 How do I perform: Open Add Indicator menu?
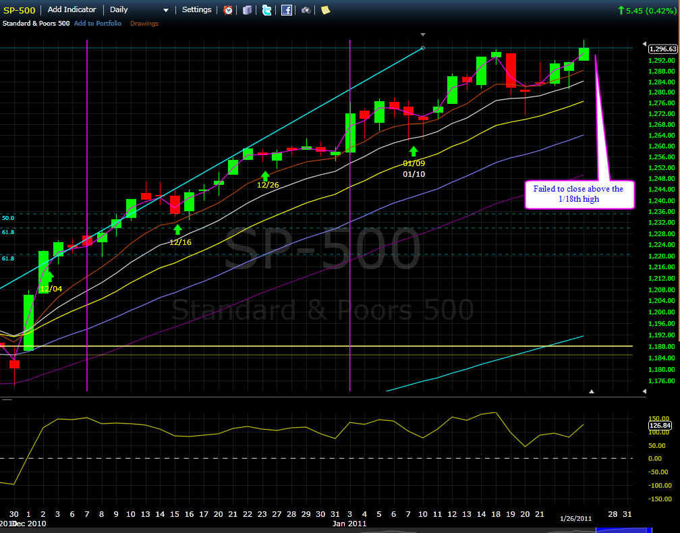72,9
